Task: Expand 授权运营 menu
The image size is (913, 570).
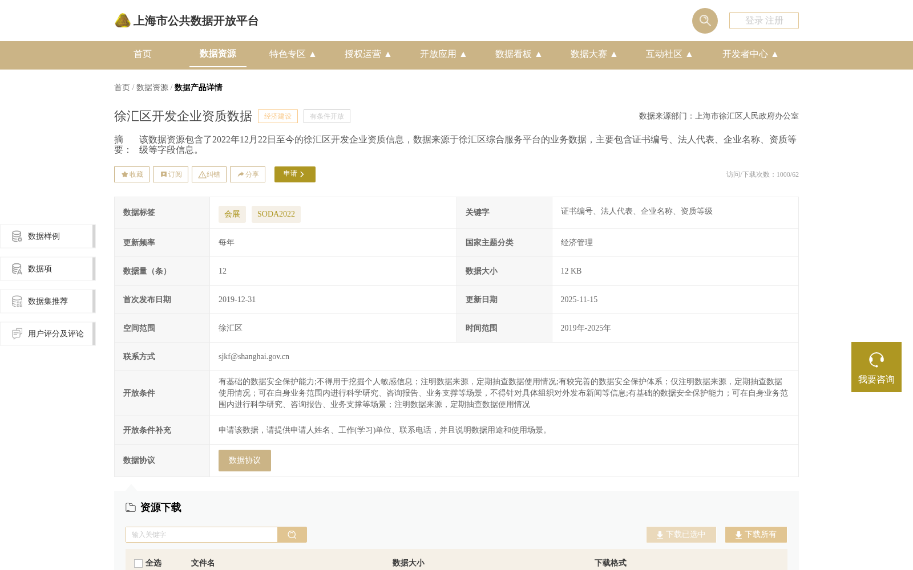Action: click(367, 54)
